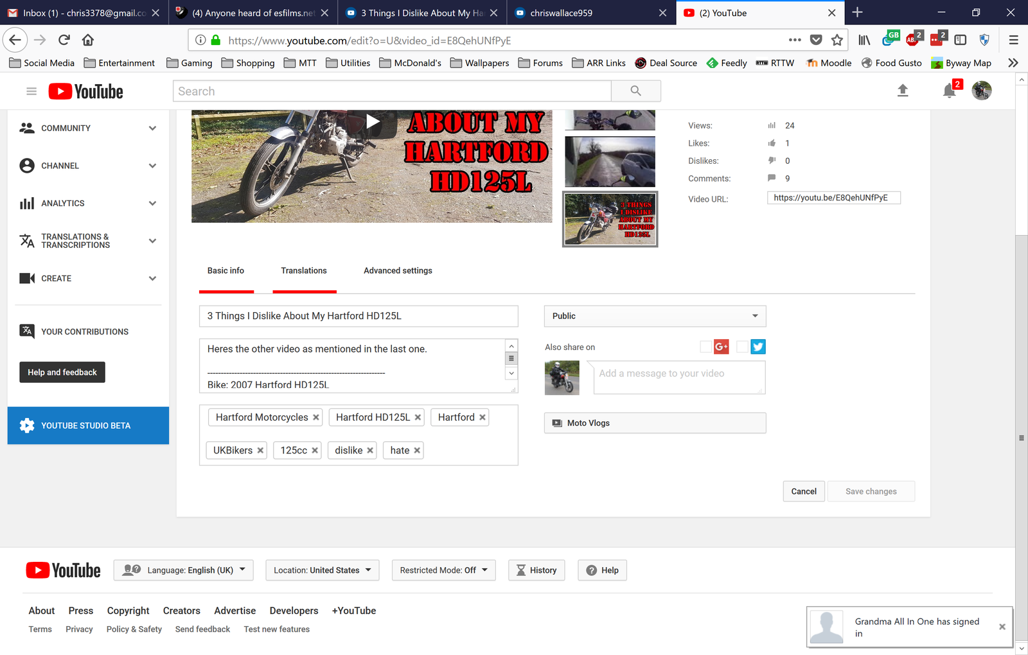Switch to the Translations tab
This screenshot has width=1028, height=655.
304,271
